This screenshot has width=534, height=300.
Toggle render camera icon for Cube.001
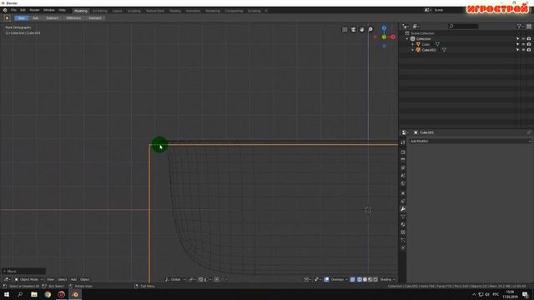coord(529,50)
